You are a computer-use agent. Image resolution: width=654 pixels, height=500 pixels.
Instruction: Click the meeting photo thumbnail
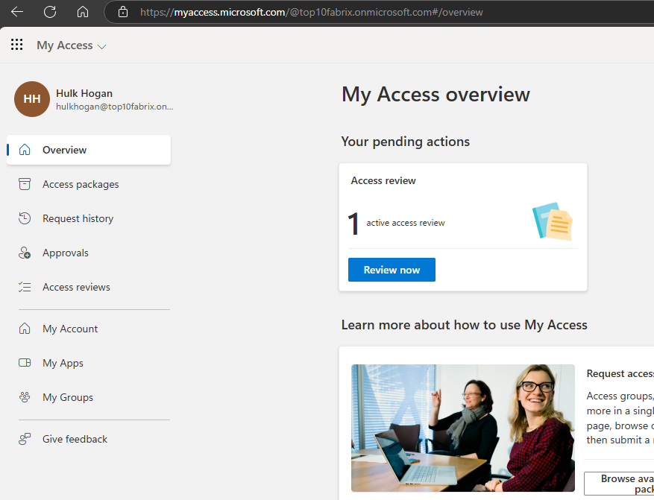463,428
